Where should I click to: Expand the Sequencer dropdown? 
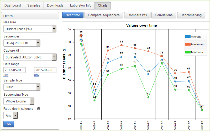click(x=22, y=43)
